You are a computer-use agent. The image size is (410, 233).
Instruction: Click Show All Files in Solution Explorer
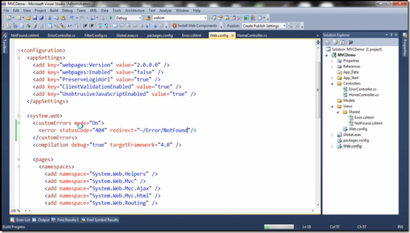pos(335,42)
